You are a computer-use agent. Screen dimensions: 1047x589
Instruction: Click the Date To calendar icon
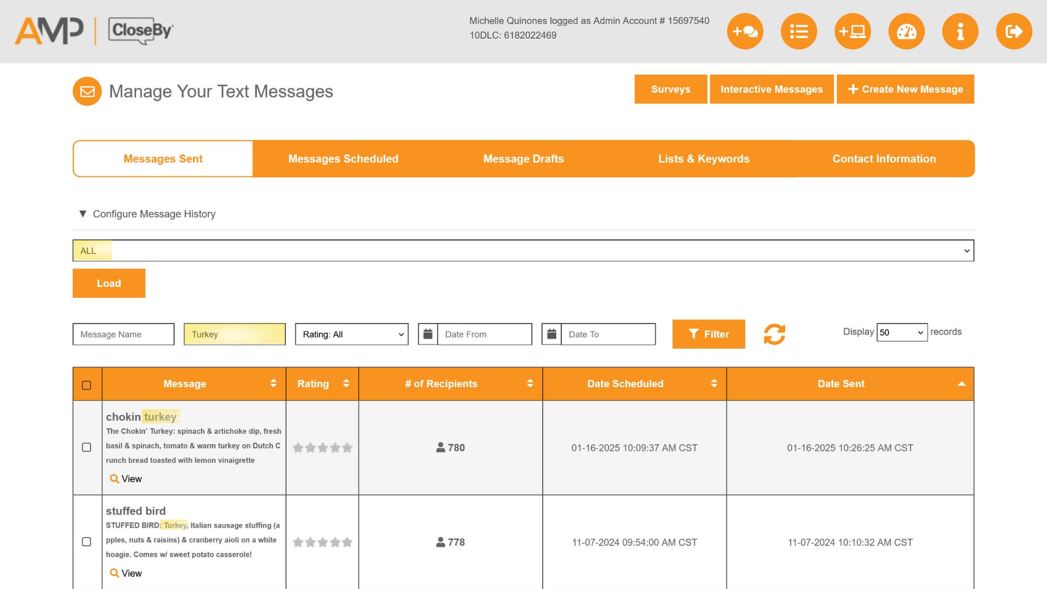551,334
